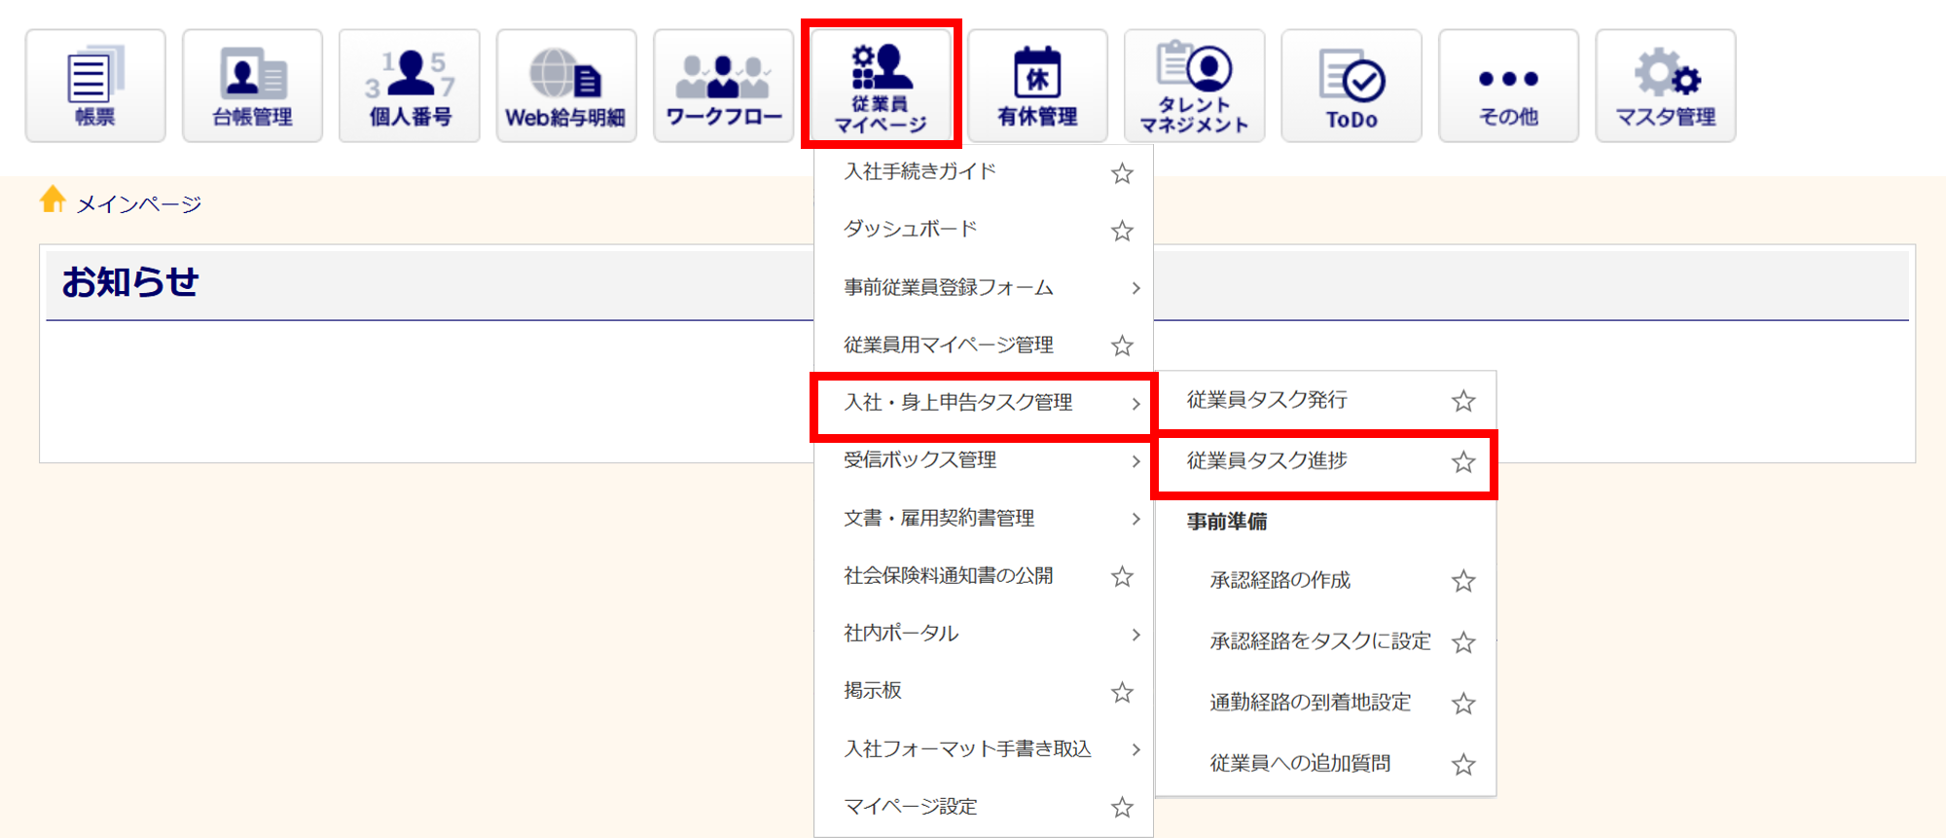Open the 帳票 (Forms) icon
Image resolution: width=1946 pixels, height=838 pixels.
point(95,86)
